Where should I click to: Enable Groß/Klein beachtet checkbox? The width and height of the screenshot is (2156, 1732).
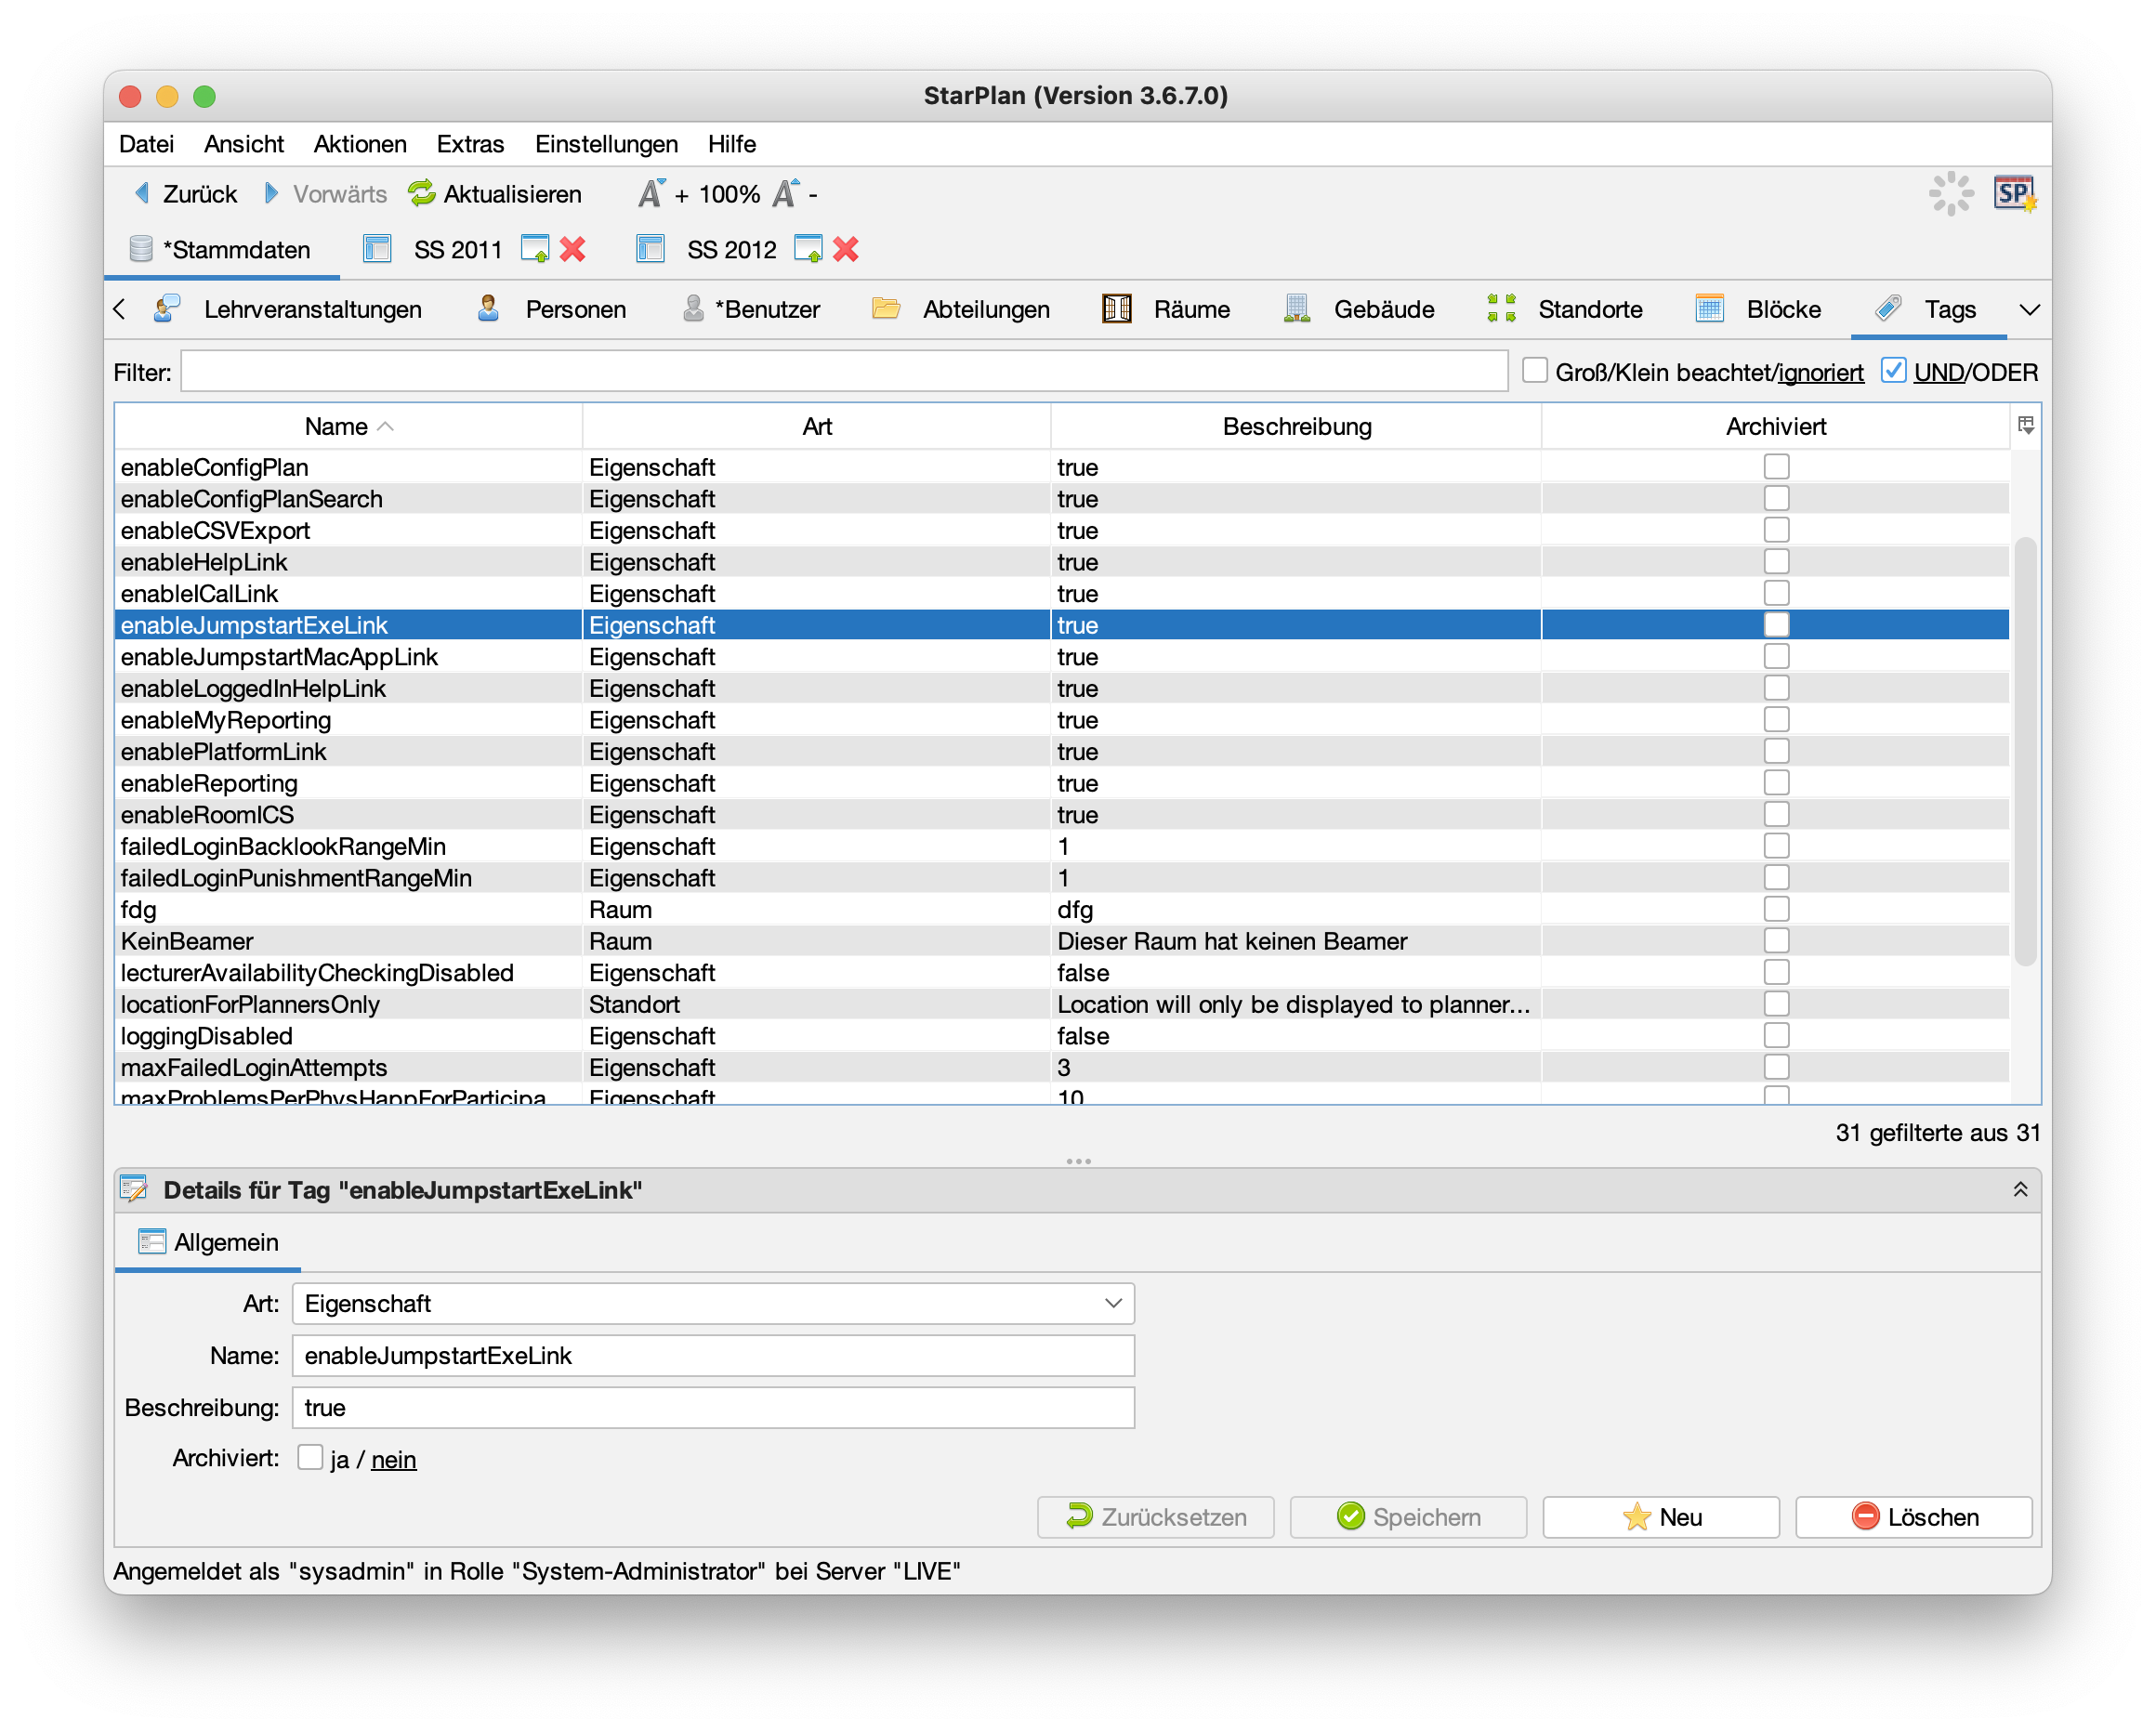pos(1534,371)
